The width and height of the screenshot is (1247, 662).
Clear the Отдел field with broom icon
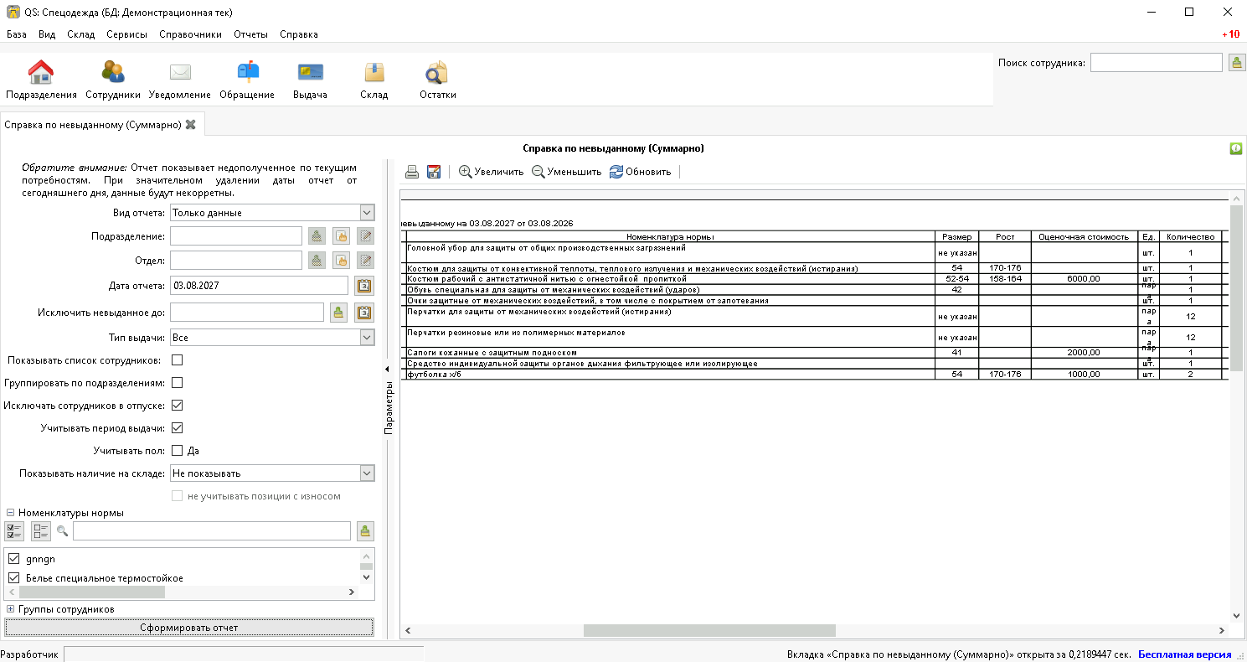click(x=316, y=260)
